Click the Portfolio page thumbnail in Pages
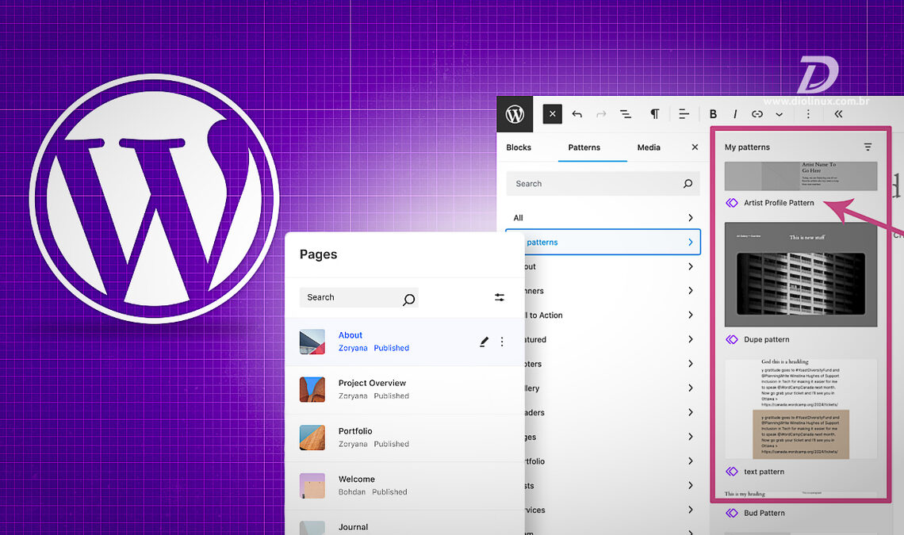 click(312, 438)
